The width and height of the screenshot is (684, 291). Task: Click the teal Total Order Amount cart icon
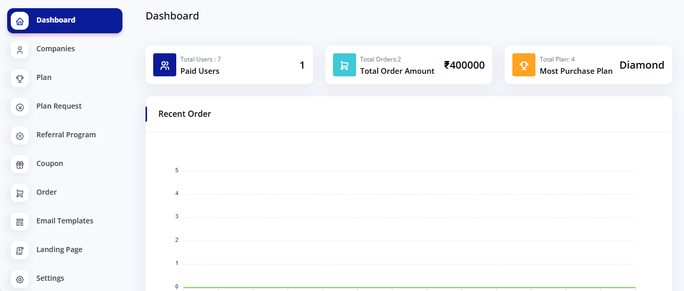coord(344,65)
